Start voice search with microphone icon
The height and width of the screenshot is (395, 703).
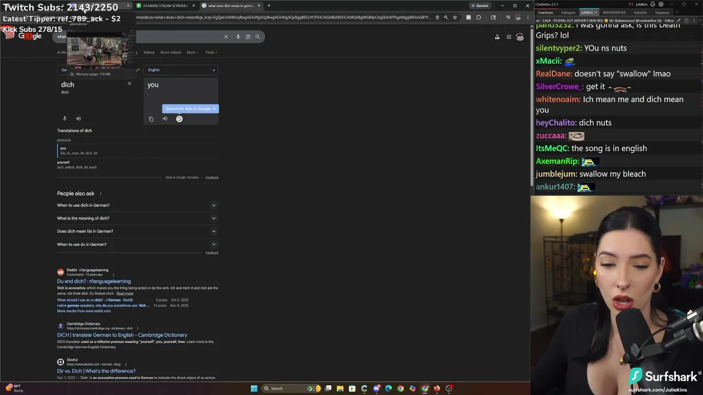pyautogui.click(x=238, y=37)
